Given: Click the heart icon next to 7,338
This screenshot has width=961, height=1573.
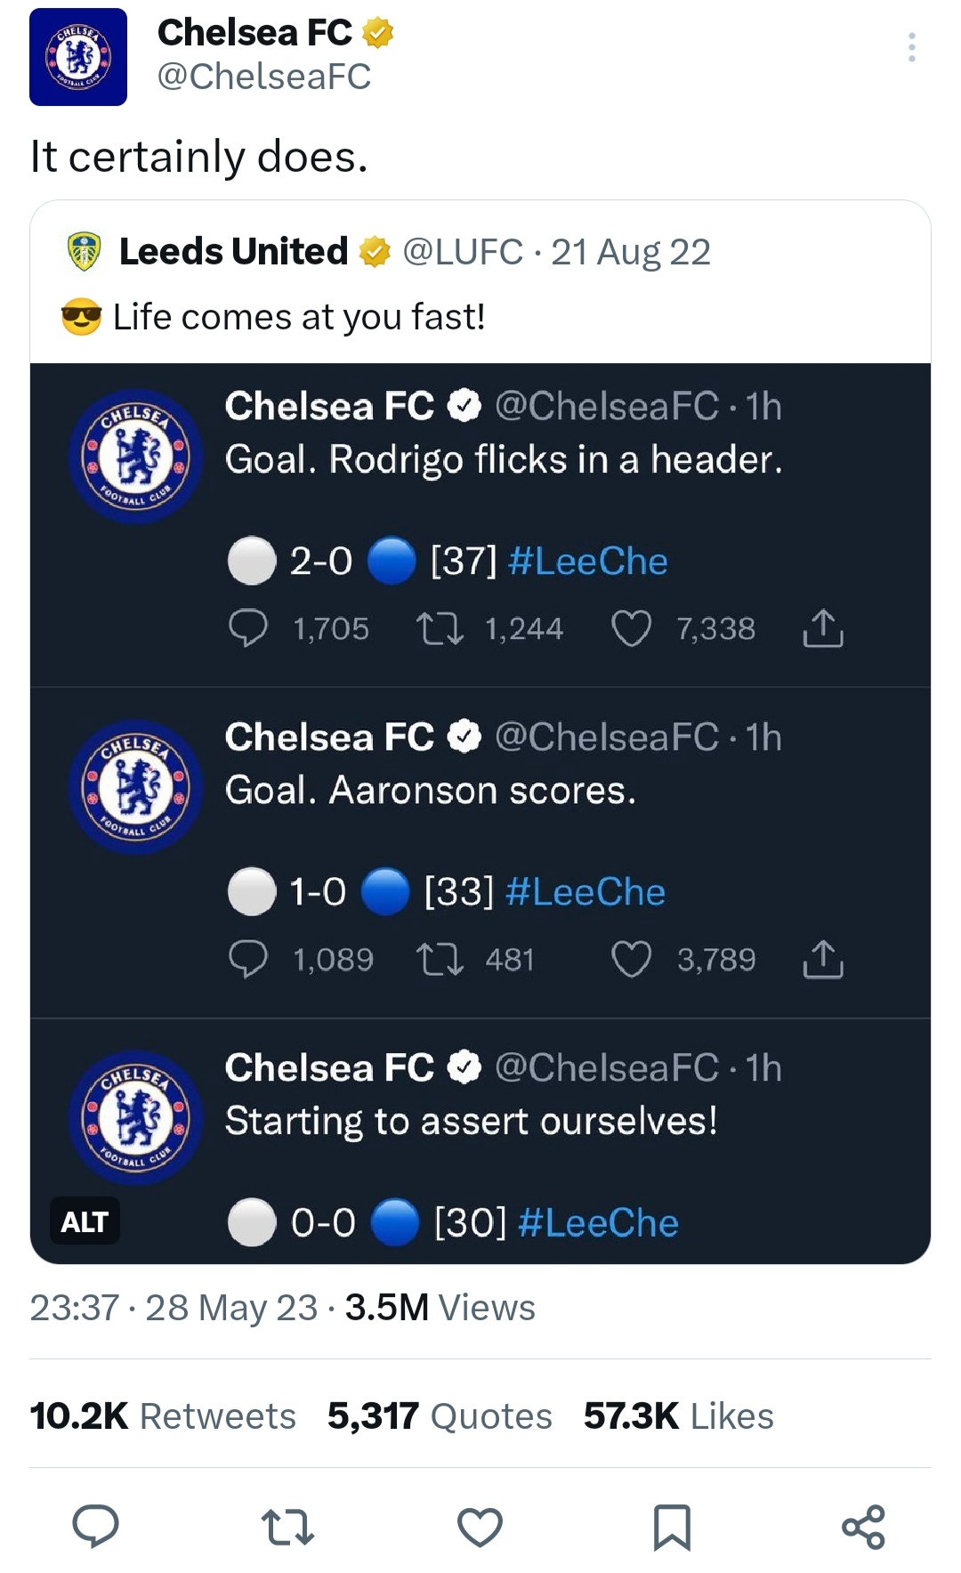Looking at the screenshot, I should [x=631, y=628].
